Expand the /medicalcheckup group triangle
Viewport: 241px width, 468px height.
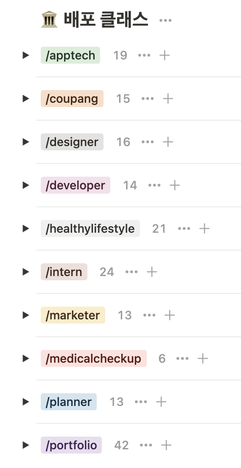25,358
